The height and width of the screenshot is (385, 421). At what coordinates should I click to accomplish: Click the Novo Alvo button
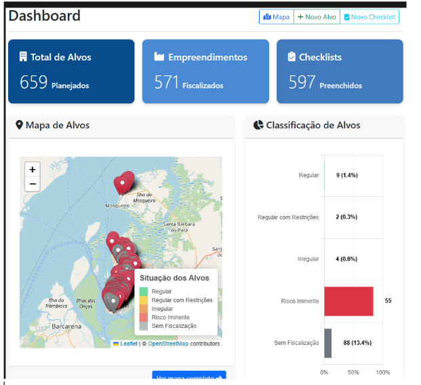317,17
